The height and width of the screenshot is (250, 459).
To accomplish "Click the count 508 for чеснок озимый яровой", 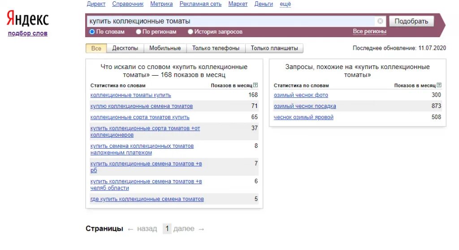I will click(x=436, y=117).
